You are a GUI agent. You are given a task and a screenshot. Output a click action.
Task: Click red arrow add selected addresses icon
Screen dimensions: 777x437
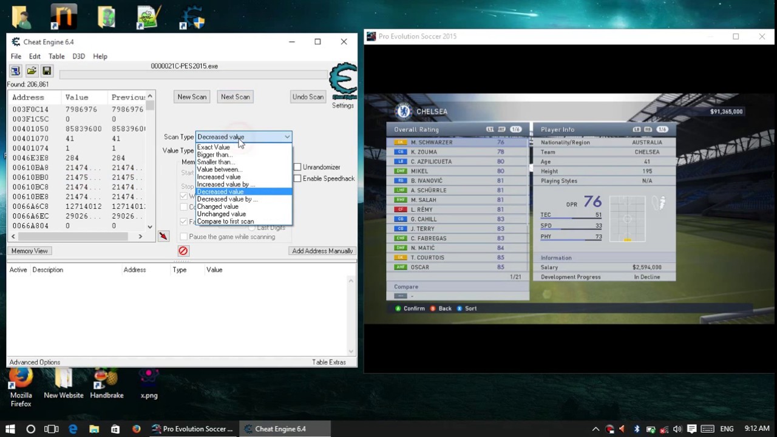(x=163, y=236)
